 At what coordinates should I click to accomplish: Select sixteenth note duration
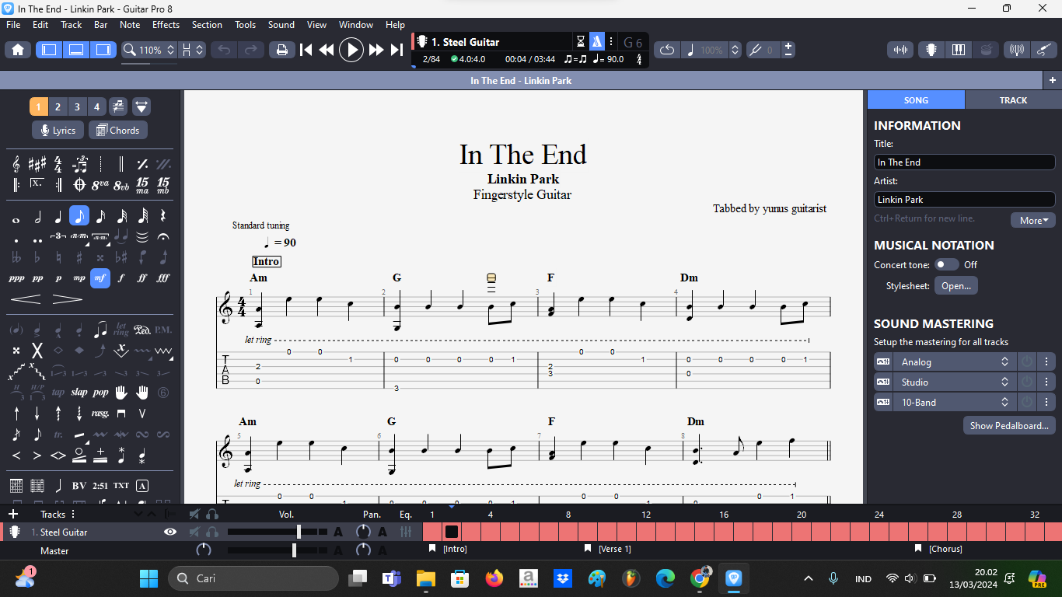pos(100,217)
